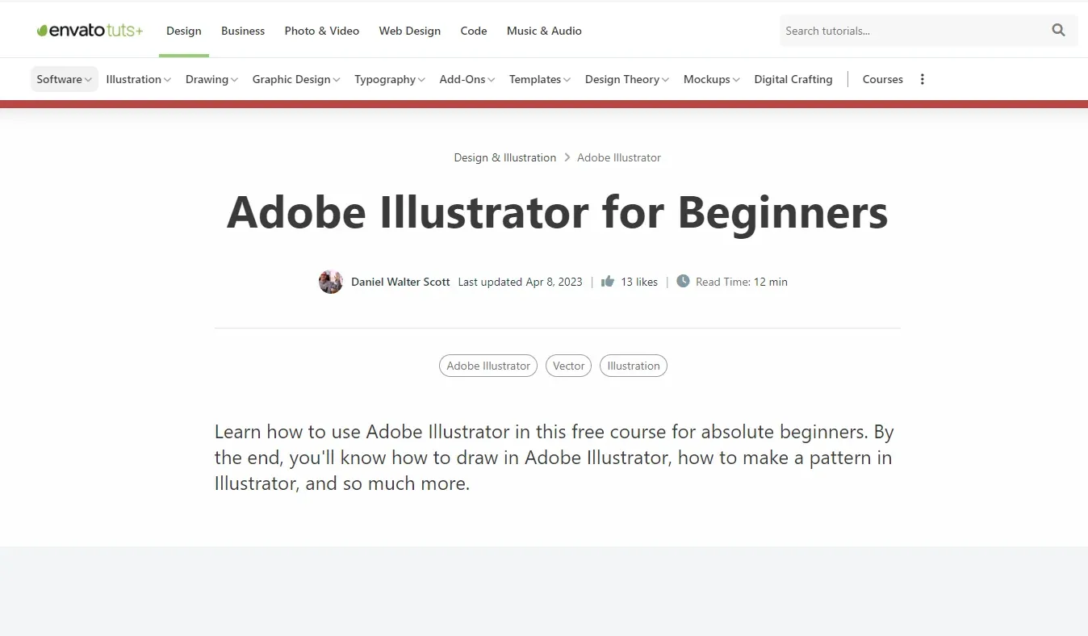Click the Adobe Illustrator breadcrumb link
Viewport: 1088px width, 636px height.
click(619, 157)
